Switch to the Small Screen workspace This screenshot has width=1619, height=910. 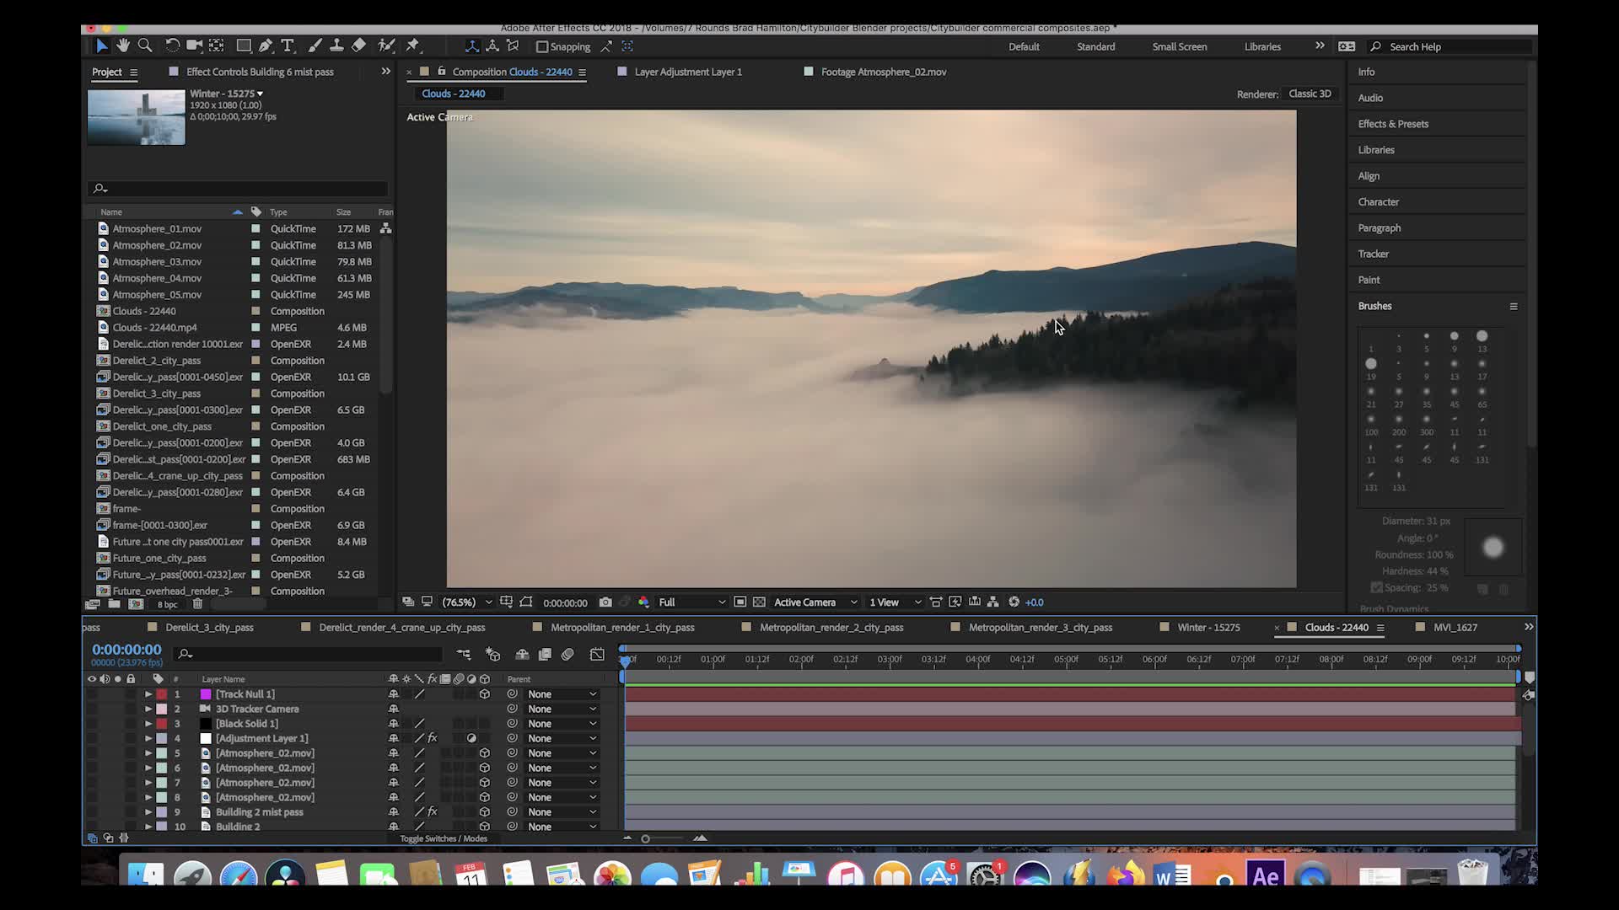click(x=1178, y=46)
